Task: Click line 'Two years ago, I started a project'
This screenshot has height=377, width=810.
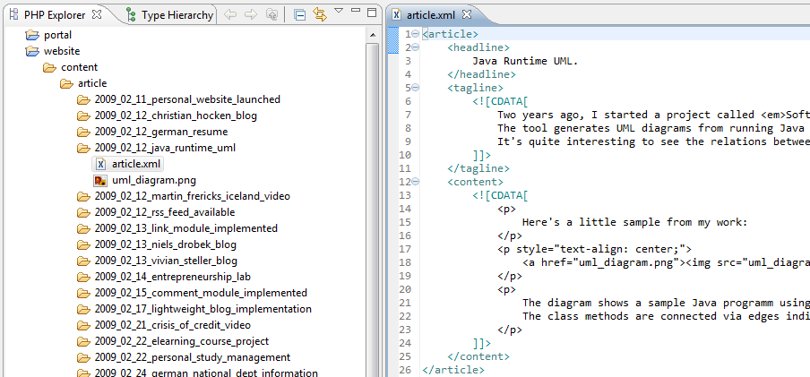Action: click(x=653, y=115)
